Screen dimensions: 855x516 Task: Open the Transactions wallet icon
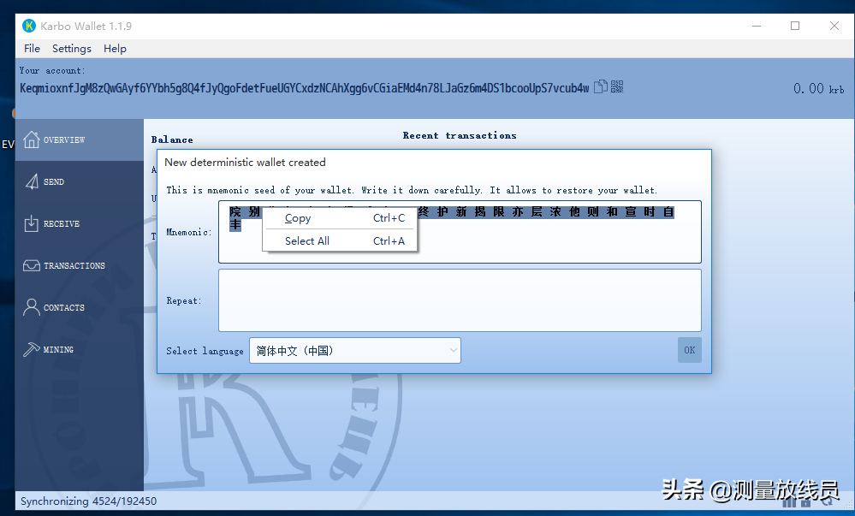31,265
